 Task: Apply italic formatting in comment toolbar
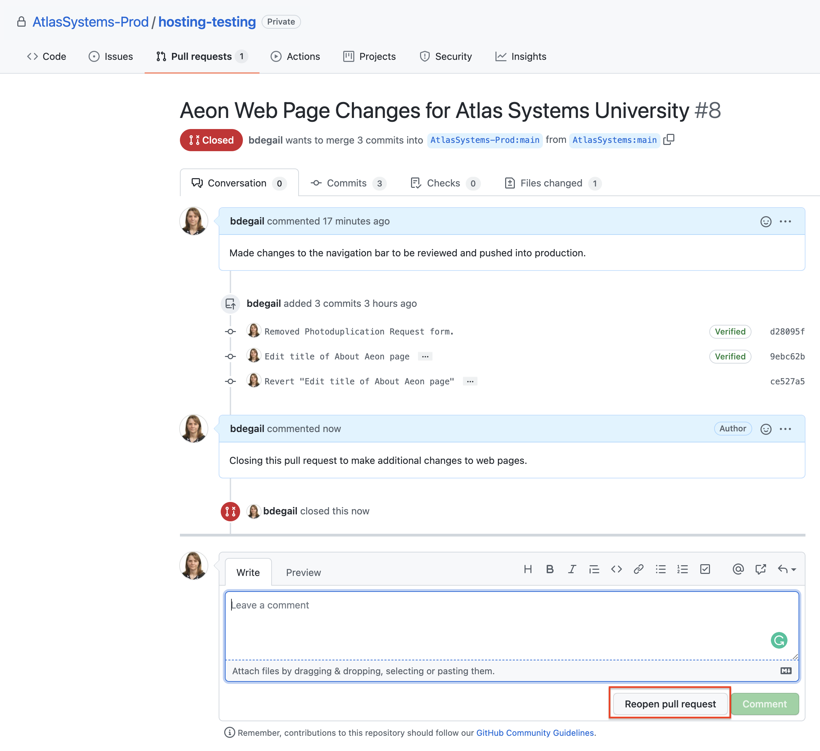(x=572, y=569)
